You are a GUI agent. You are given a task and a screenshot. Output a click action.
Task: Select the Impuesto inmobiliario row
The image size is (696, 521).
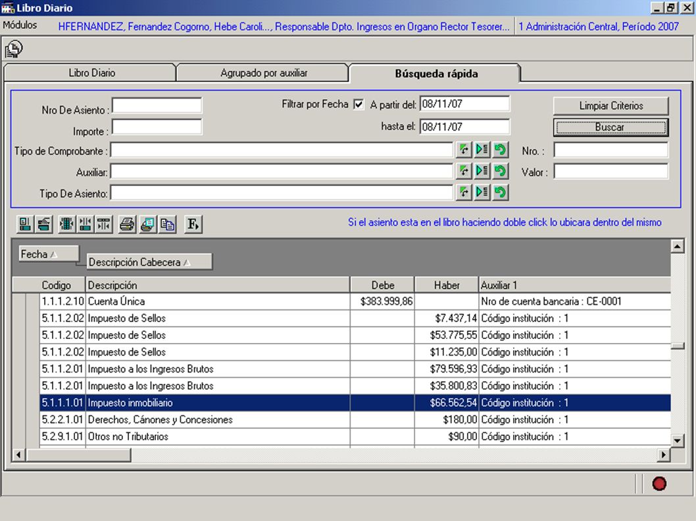(x=355, y=403)
